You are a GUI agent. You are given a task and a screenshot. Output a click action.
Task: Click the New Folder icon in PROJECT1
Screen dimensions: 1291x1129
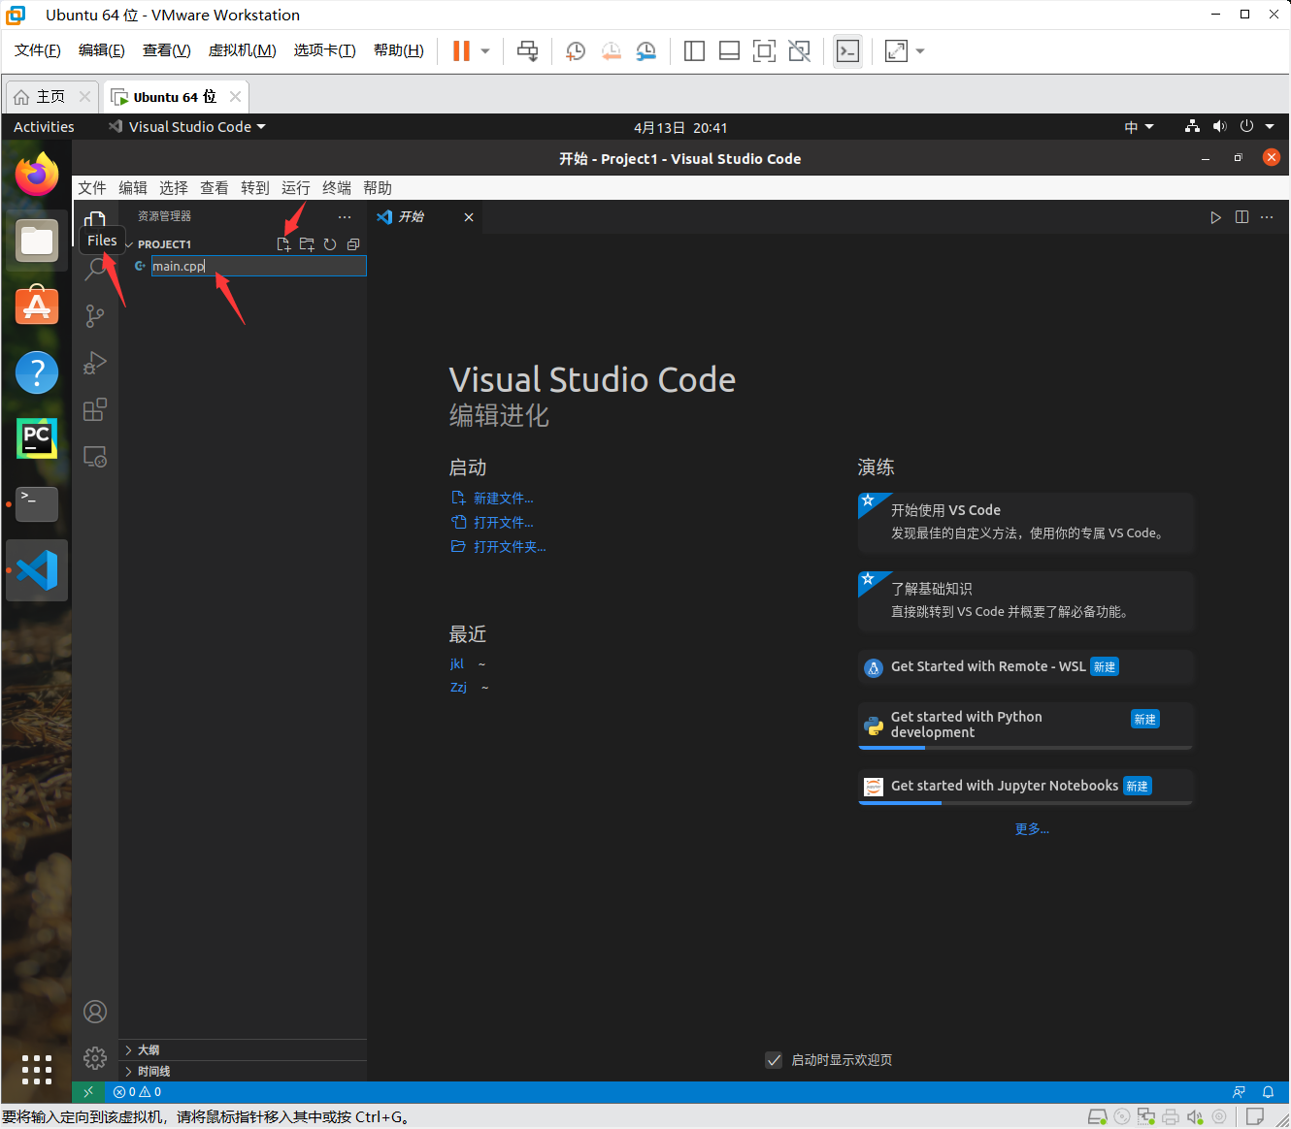click(x=307, y=244)
